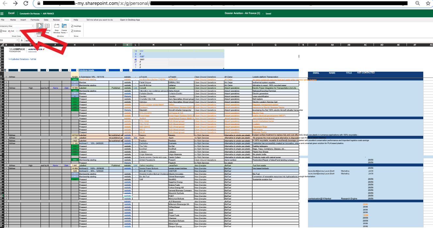Open the Freeze Panes menu
Image resolution: width=433 pixels, height=228 pixels.
pyautogui.click(x=64, y=29)
